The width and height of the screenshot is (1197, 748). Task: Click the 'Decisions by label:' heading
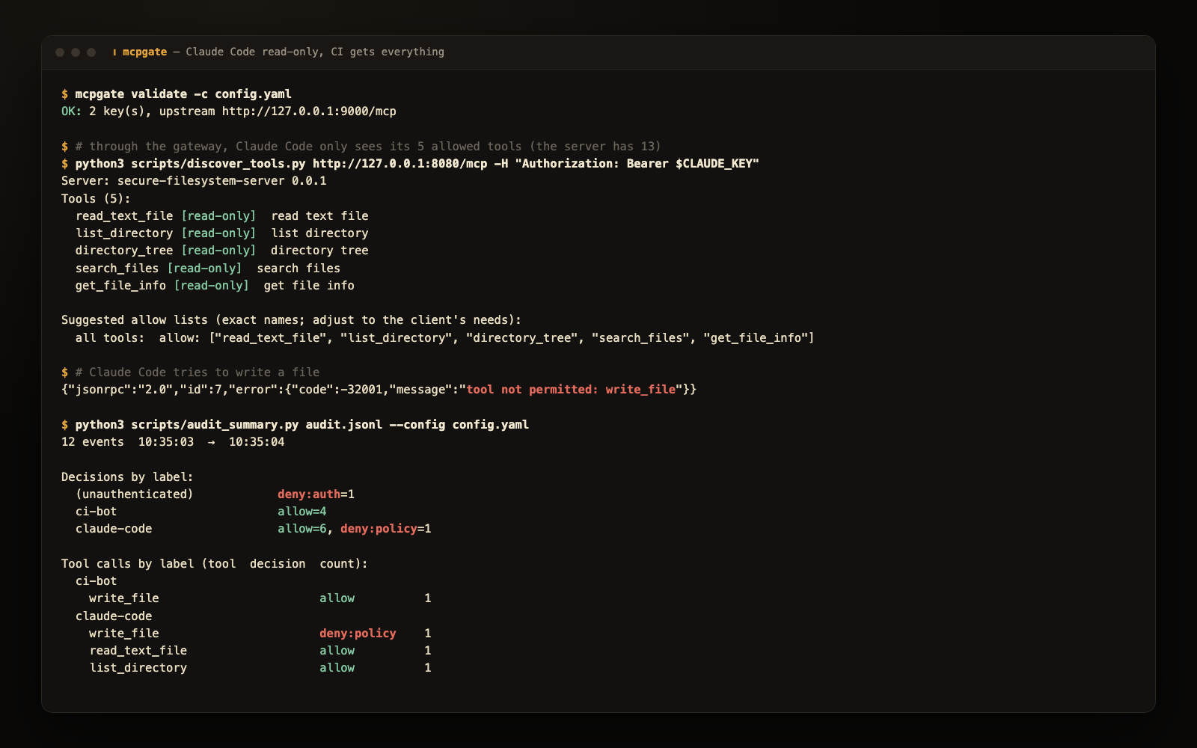click(127, 477)
